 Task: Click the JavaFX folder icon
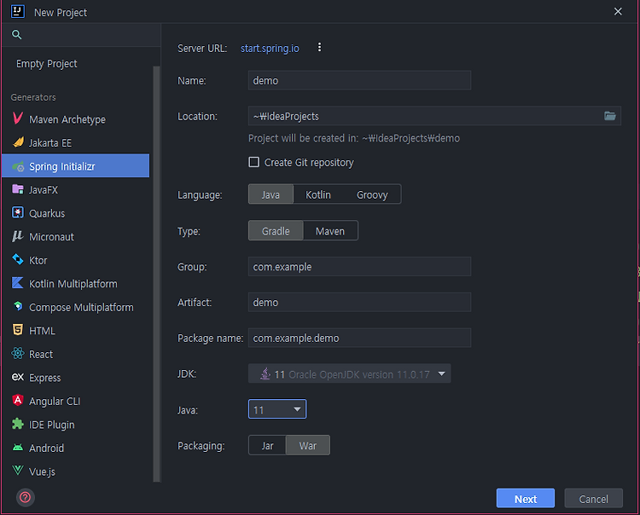pyautogui.click(x=18, y=189)
